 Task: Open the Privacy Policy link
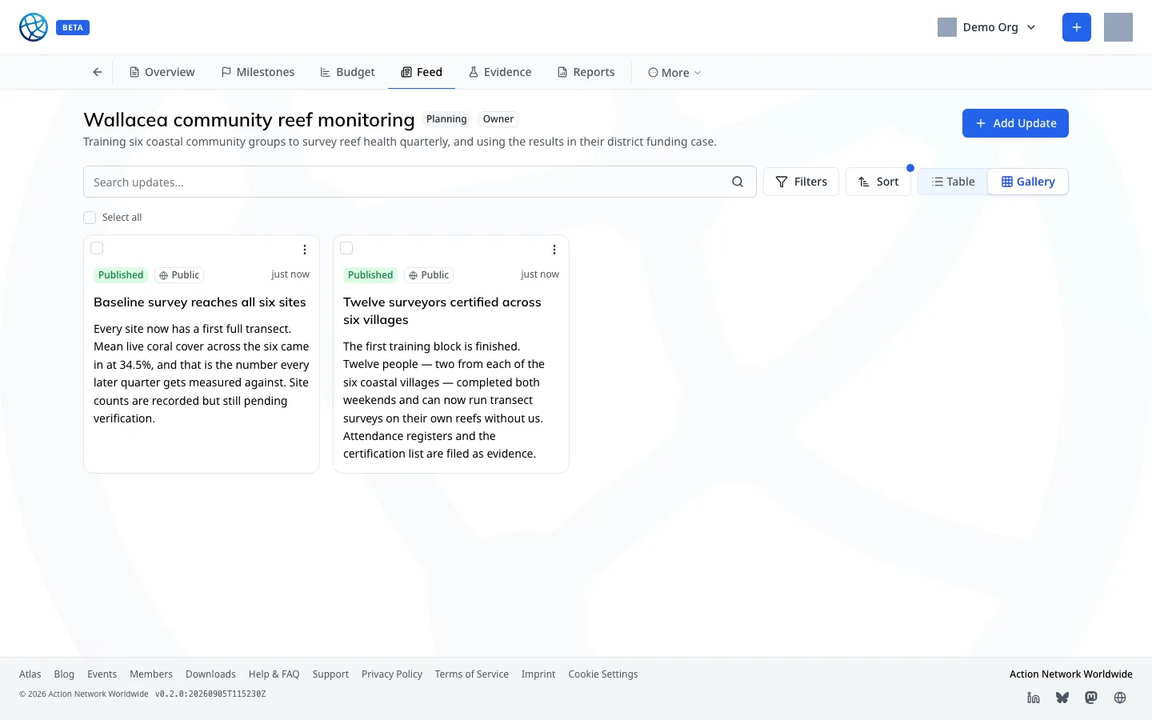[x=392, y=674]
